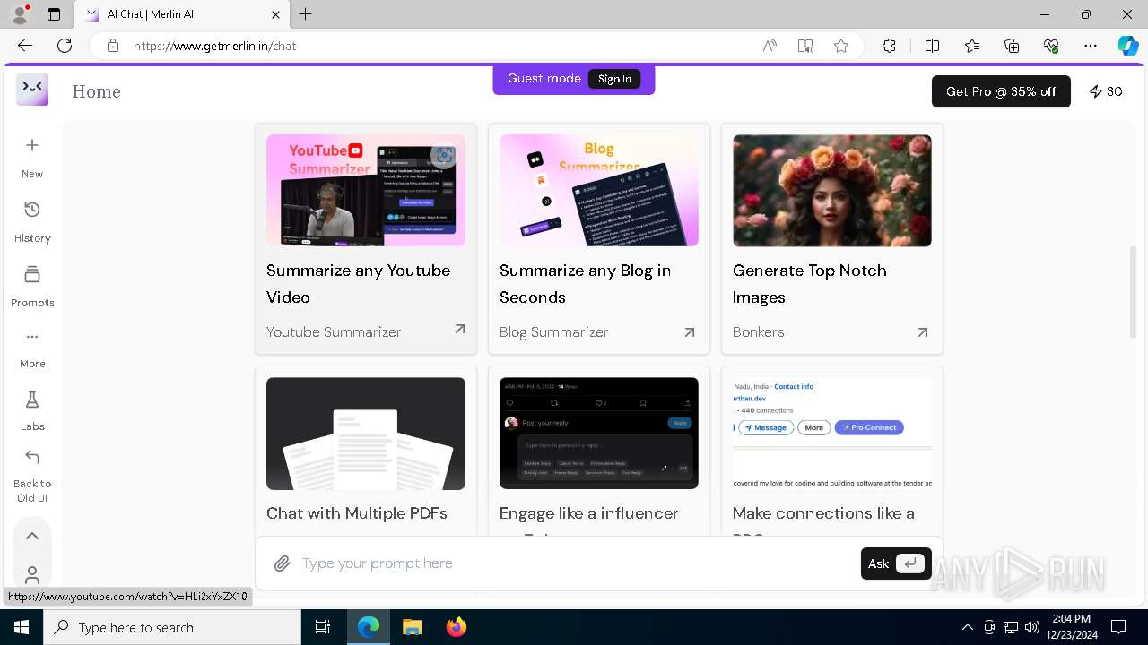The image size is (1148, 645).
Task: Open notifications center icon
Action: (x=1118, y=627)
